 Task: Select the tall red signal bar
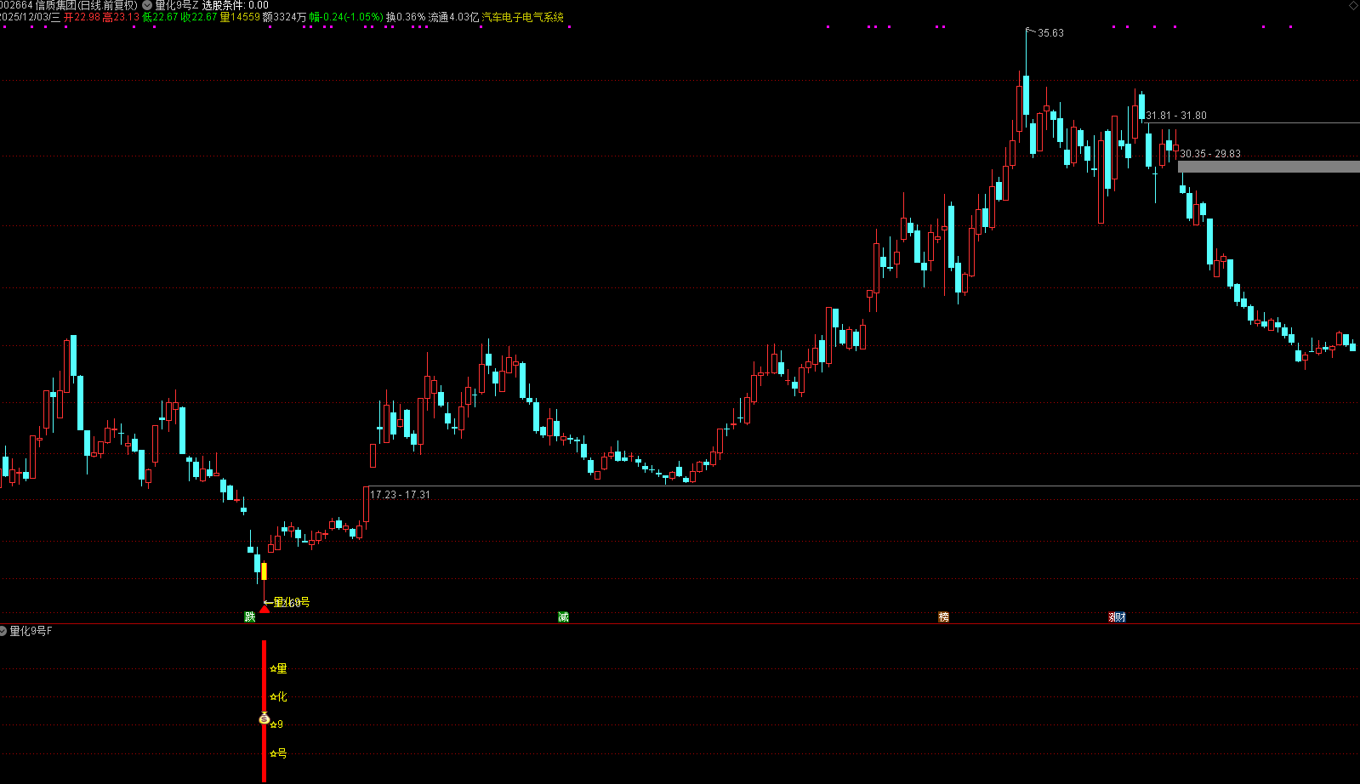coord(264,711)
